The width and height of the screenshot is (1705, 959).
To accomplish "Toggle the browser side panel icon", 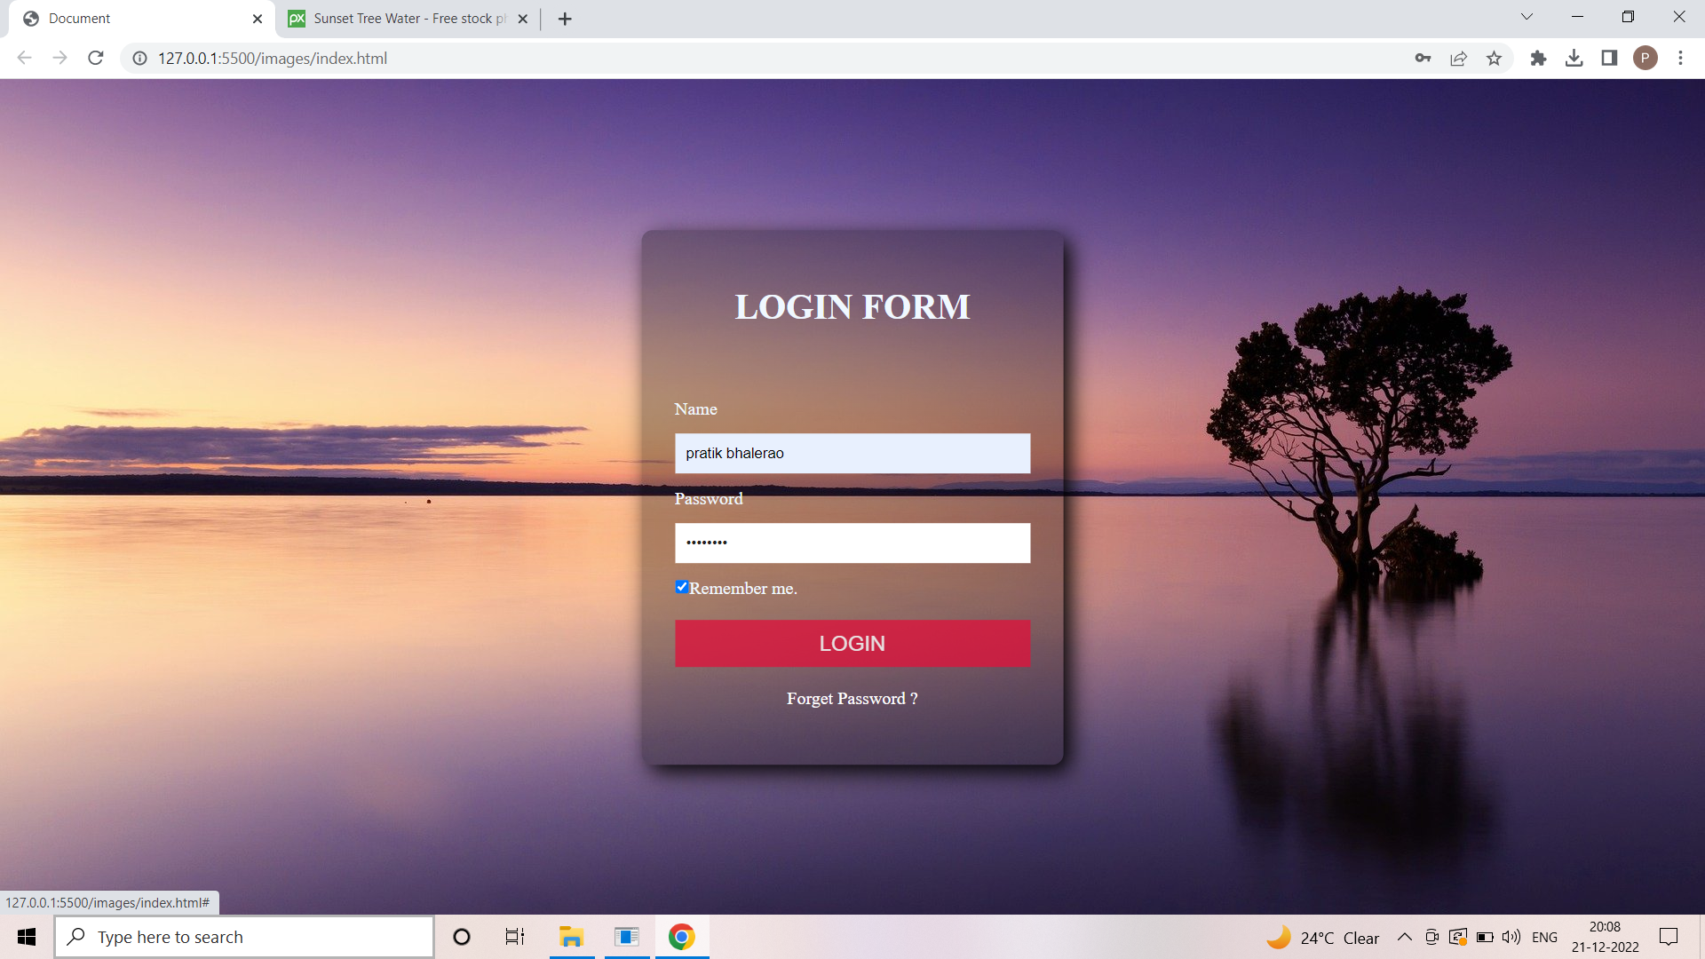I will coord(1609,59).
